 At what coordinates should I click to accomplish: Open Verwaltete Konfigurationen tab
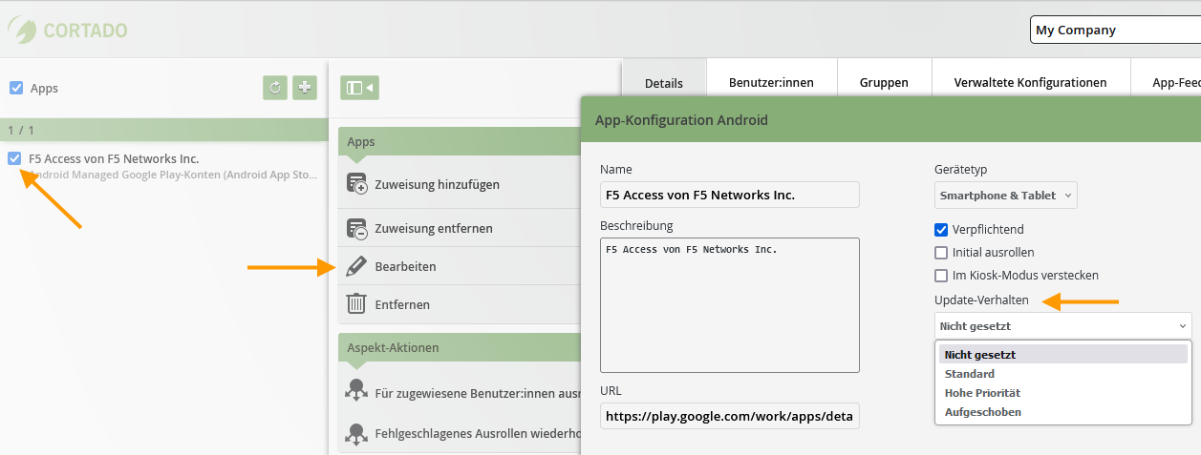coord(1030,82)
